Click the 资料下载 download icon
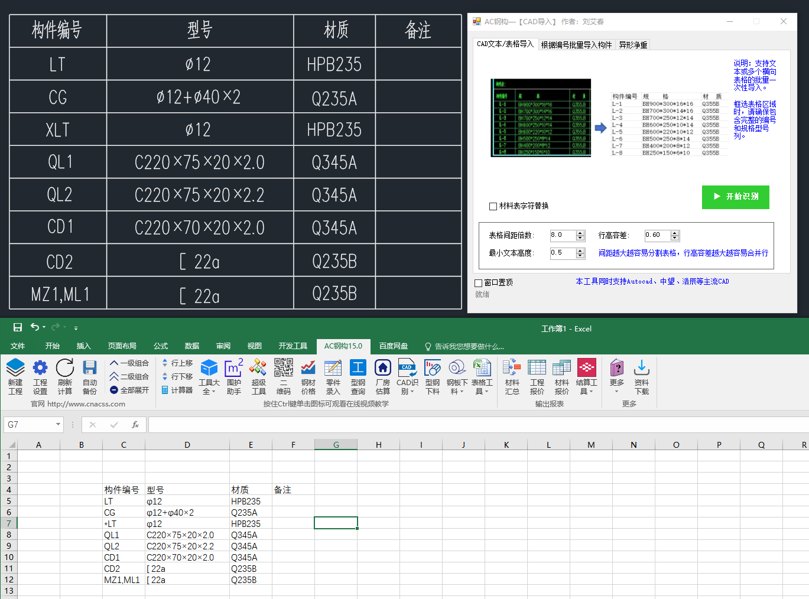The width and height of the screenshot is (809, 599). 642,368
